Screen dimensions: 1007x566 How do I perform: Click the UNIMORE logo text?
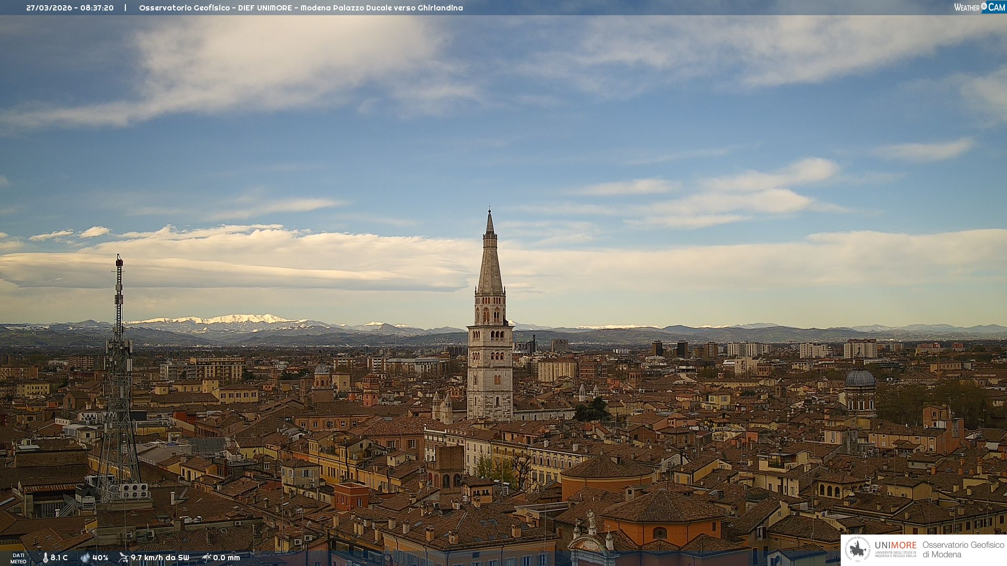tap(895, 546)
